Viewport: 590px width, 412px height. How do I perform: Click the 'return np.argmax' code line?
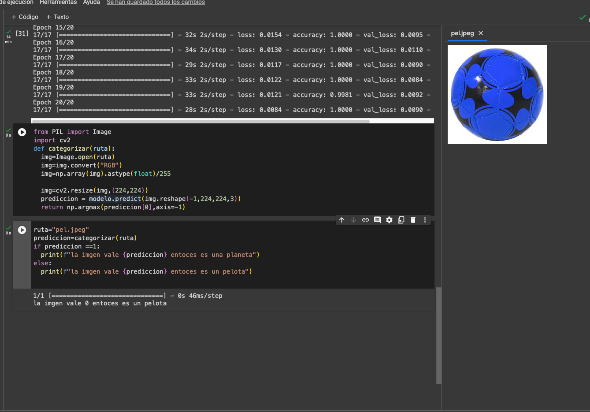tap(113, 207)
